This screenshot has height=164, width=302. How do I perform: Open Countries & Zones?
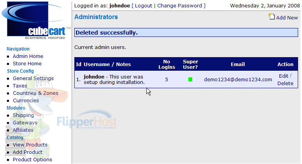coord(35,93)
